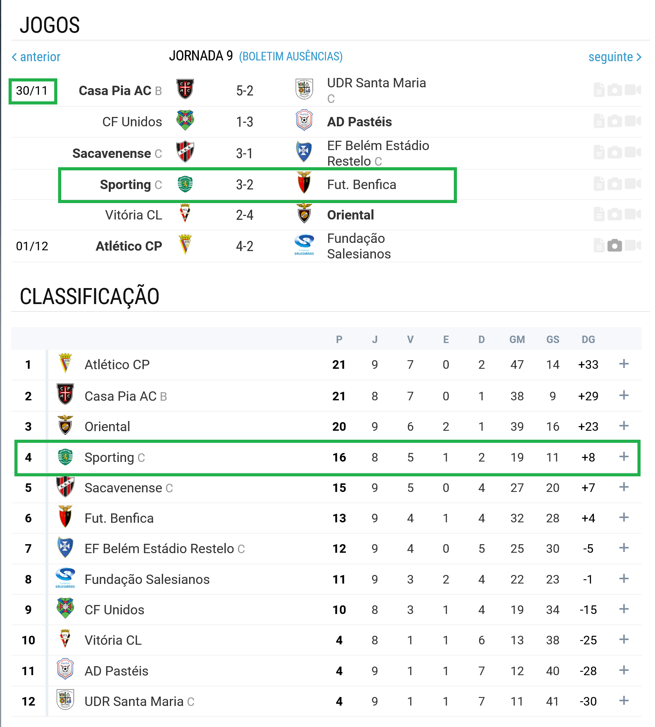Go to next matchday via seguinte
The height and width of the screenshot is (727, 655).
click(614, 57)
